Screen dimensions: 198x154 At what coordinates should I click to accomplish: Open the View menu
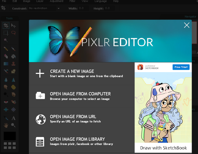(x=85, y=1)
